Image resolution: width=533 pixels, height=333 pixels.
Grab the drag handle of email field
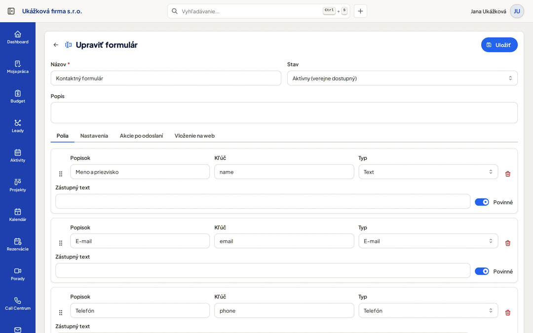[x=61, y=243]
